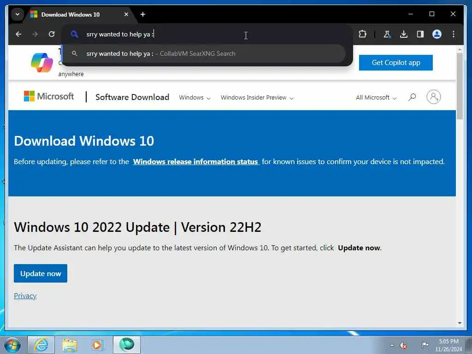Click the active browser taskbar icon
The image size is (472, 354).
click(x=127, y=345)
